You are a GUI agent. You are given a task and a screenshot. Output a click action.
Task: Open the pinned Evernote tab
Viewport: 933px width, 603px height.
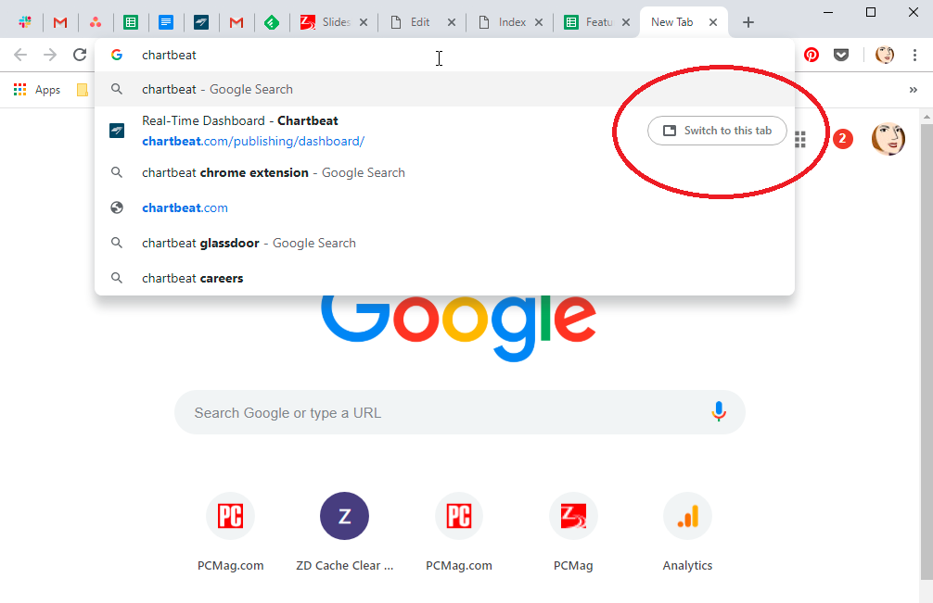click(x=273, y=20)
